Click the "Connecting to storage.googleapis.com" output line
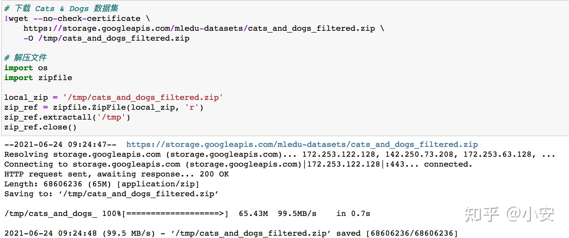Screen dimensions: 569x238 tap(238, 164)
